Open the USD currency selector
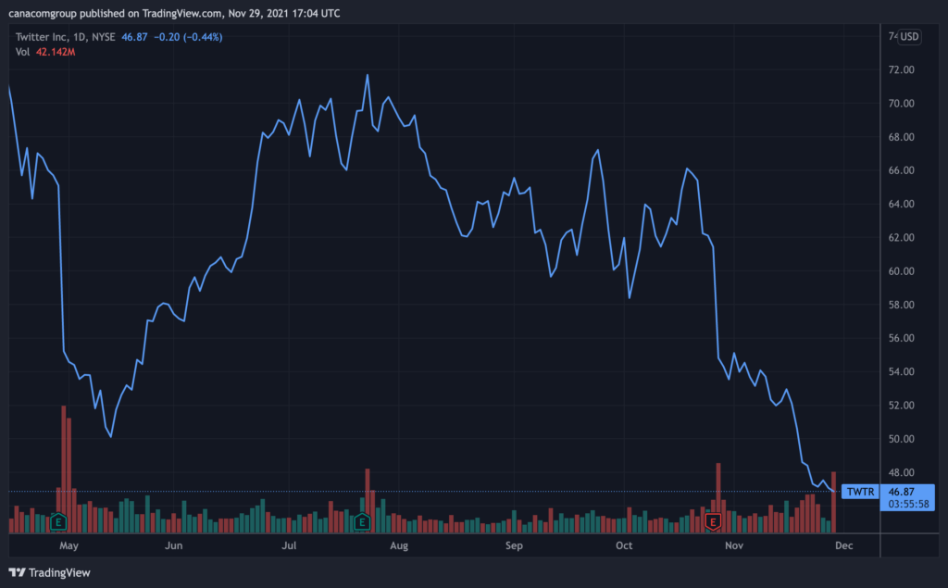948x588 pixels. (x=909, y=36)
